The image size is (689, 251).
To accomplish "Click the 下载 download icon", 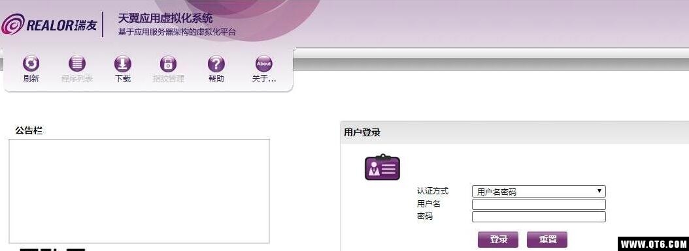I will [x=123, y=65].
